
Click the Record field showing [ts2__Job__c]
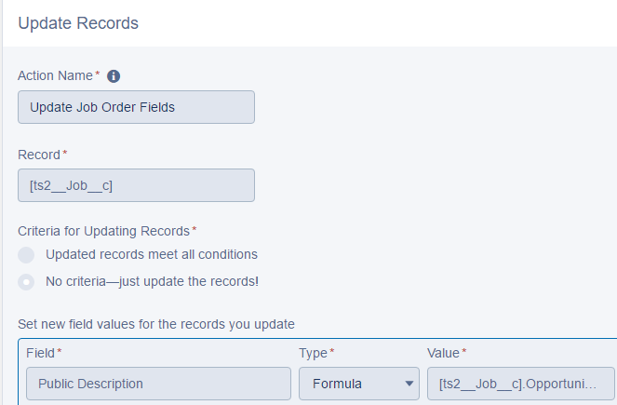[136, 185]
